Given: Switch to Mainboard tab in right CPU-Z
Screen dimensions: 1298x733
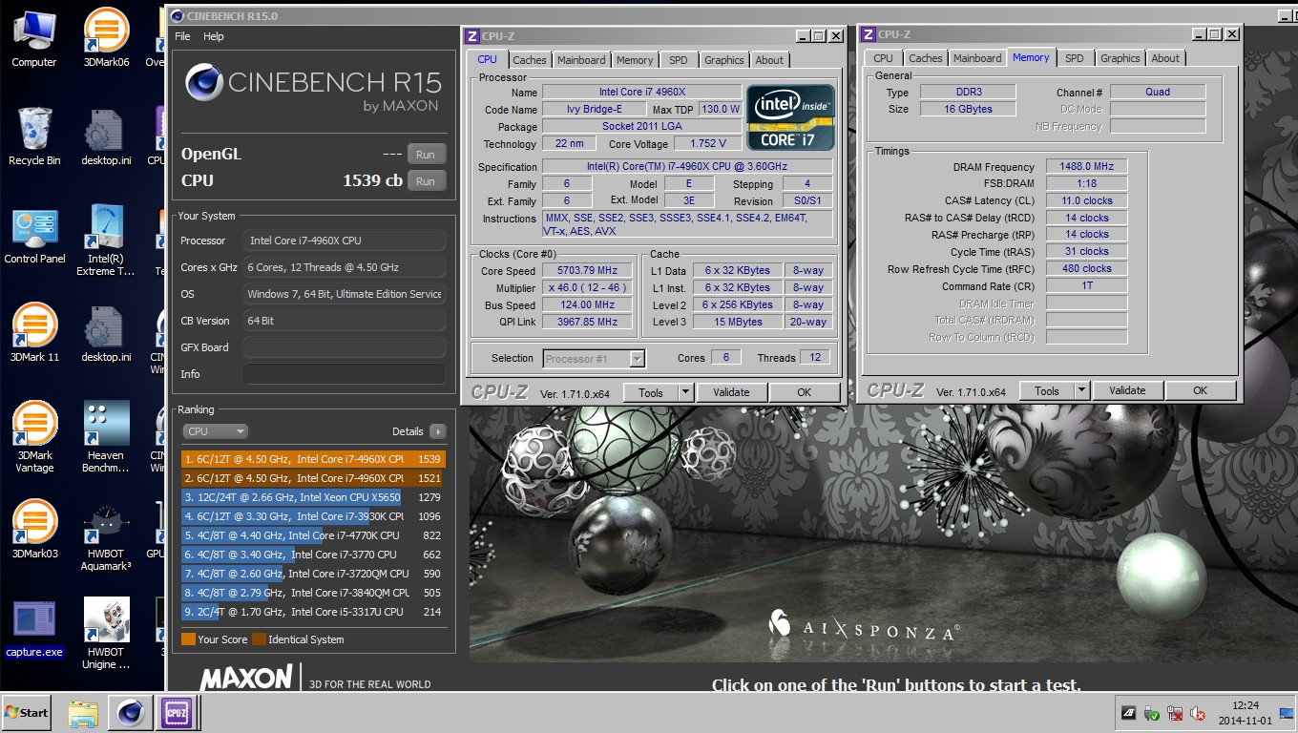Looking at the screenshot, I should click(977, 58).
